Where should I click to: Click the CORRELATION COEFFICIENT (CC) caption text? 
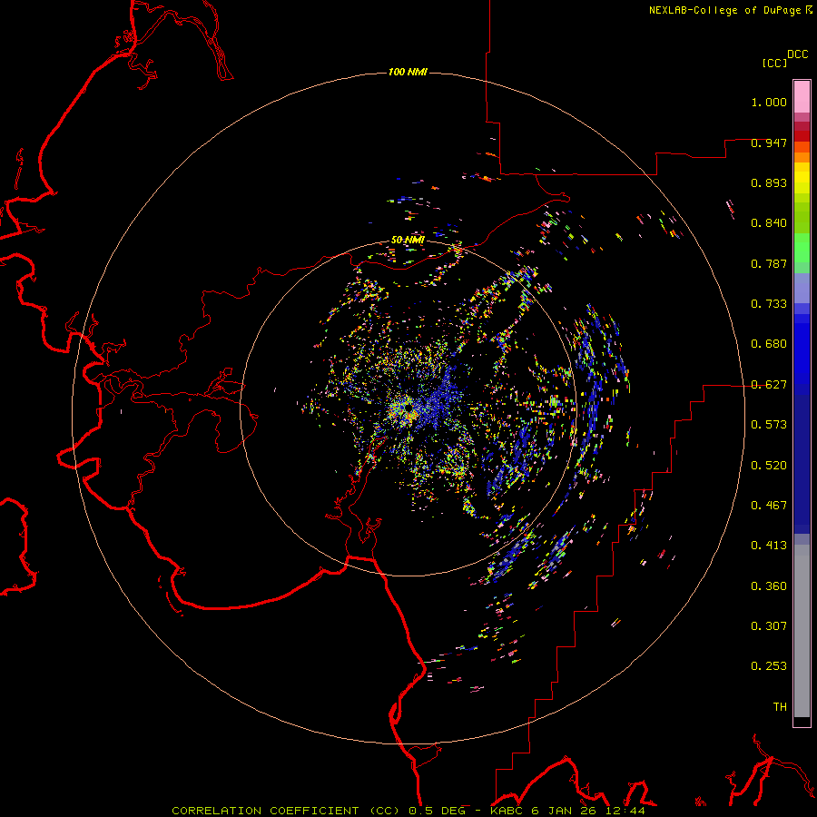(x=287, y=811)
